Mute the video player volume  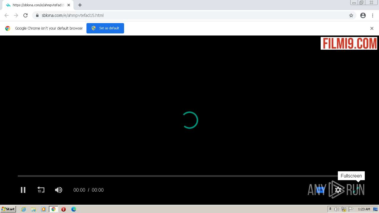coord(59,190)
